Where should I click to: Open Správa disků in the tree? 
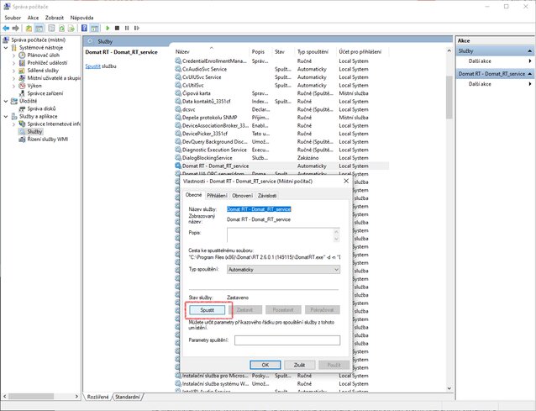42,108
